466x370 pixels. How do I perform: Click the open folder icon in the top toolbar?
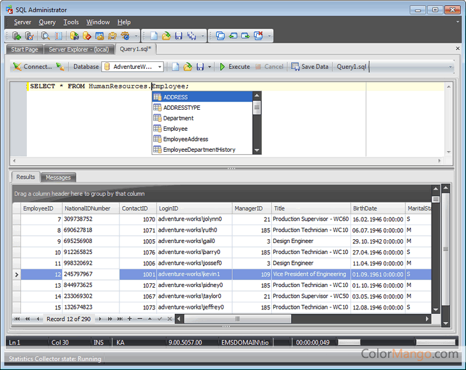point(166,36)
